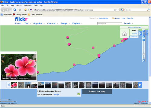Go to Flickr Home link
The width and height of the screenshot is (151, 108).
click(18, 23)
